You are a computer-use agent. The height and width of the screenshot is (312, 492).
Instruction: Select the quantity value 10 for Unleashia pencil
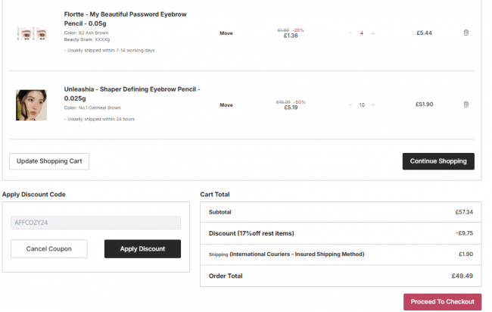coord(362,105)
